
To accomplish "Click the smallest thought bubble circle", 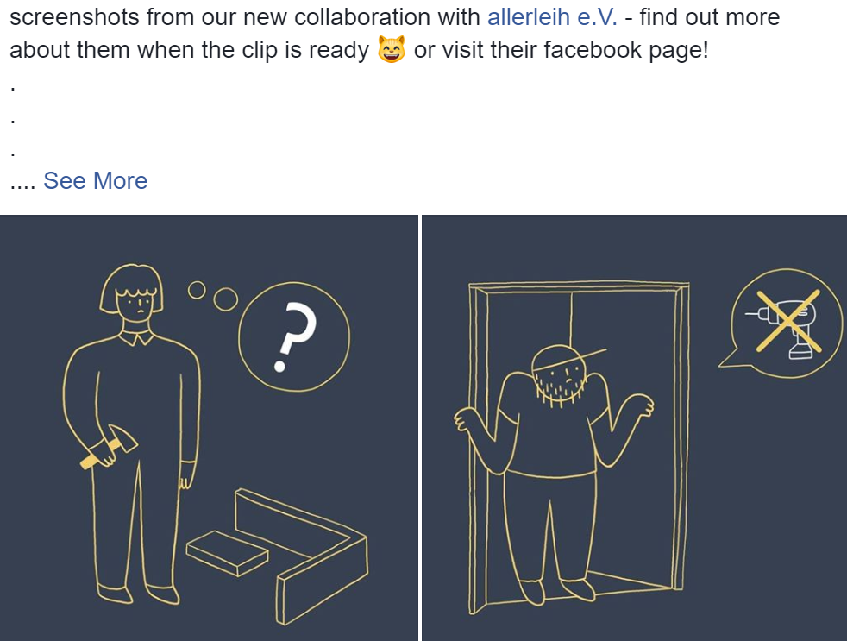I will 197,290.
